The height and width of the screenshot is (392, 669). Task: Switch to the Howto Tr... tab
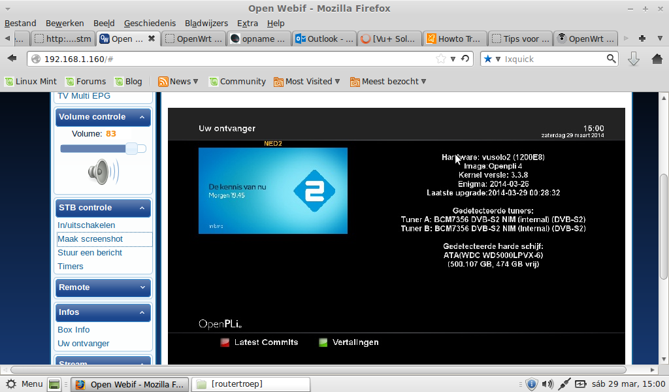(455, 39)
